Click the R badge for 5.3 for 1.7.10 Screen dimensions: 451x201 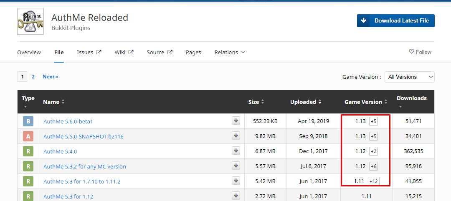point(28,181)
